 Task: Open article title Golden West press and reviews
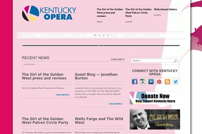click(x=44, y=76)
